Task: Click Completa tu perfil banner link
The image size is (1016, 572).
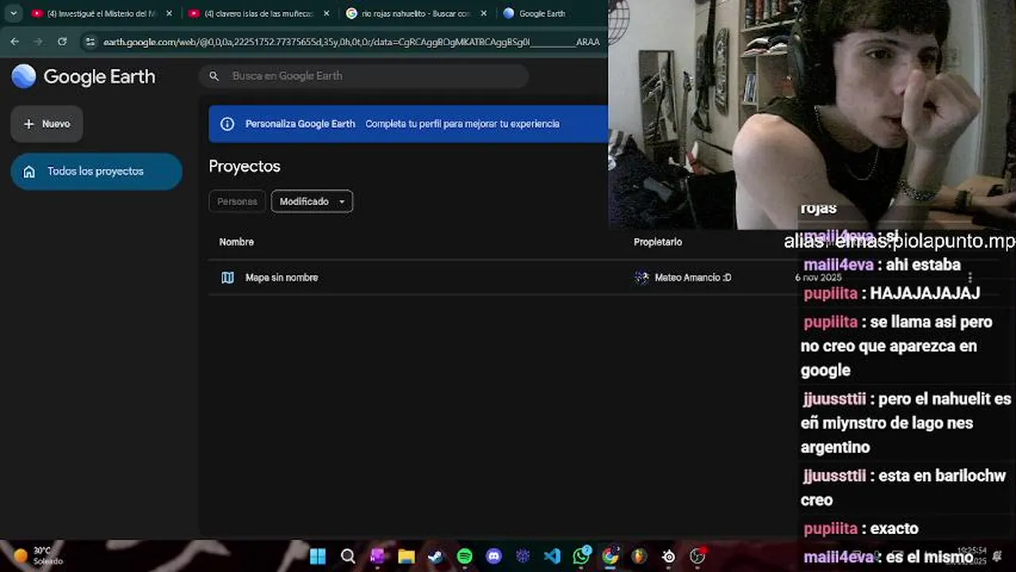Action: [462, 124]
